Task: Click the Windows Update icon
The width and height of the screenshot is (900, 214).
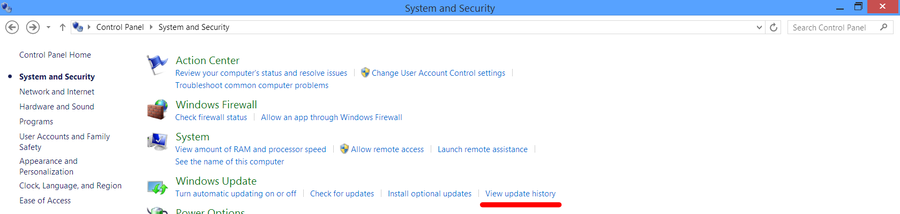Action: [x=157, y=187]
